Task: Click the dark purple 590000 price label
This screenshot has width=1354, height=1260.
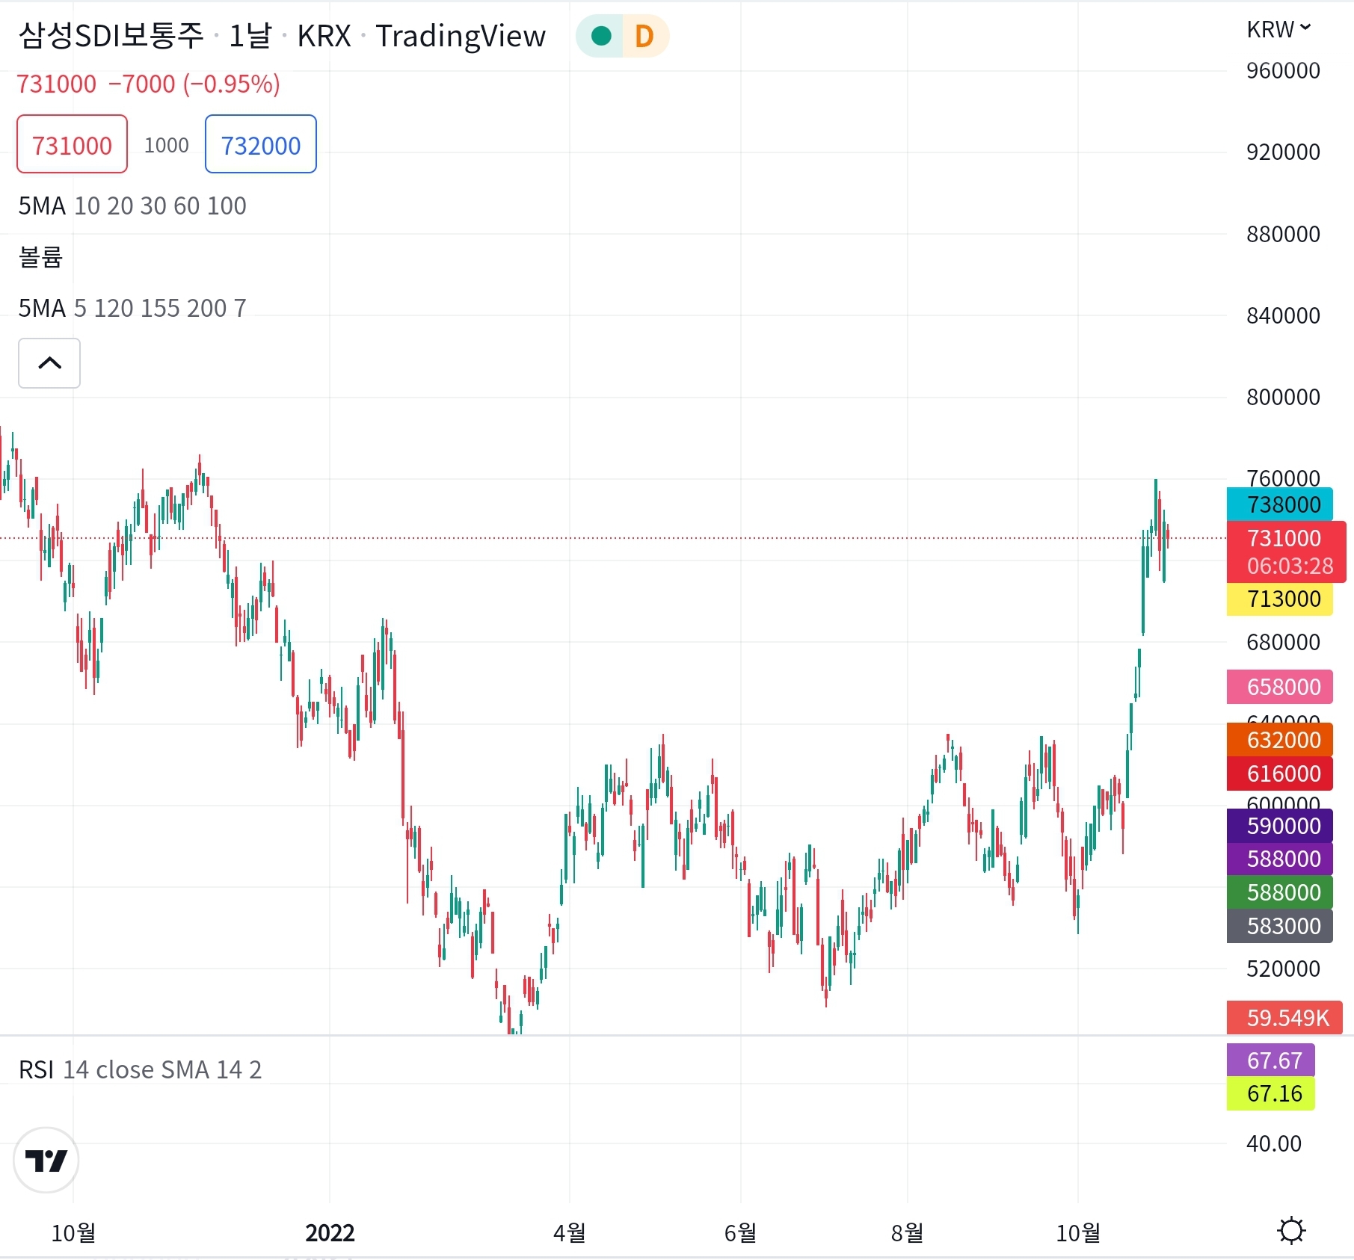Action: [x=1280, y=826]
